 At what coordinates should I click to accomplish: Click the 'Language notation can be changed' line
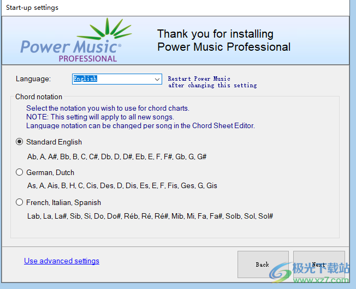click(x=140, y=125)
